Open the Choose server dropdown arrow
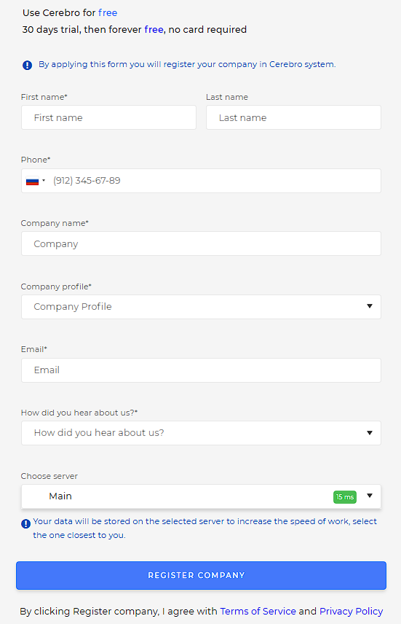Screen dimensions: 401x624 tap(370, 496)
